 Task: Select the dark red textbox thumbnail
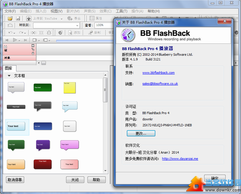pos(43,164)
